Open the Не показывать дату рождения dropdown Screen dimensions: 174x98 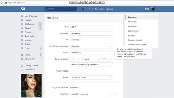tap(92, 65)
